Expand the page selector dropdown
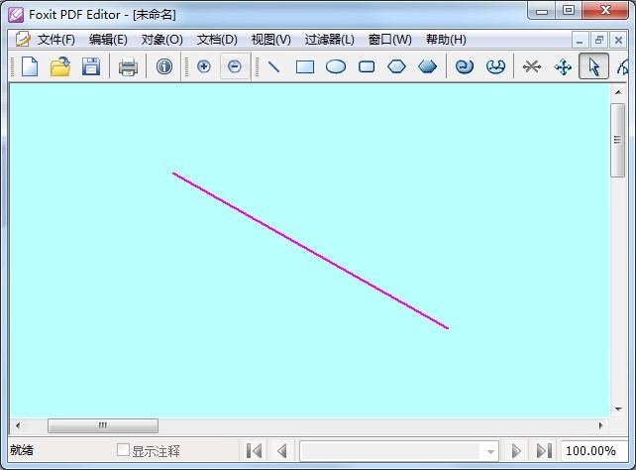636x470 pixels. [x=490, y=451]
